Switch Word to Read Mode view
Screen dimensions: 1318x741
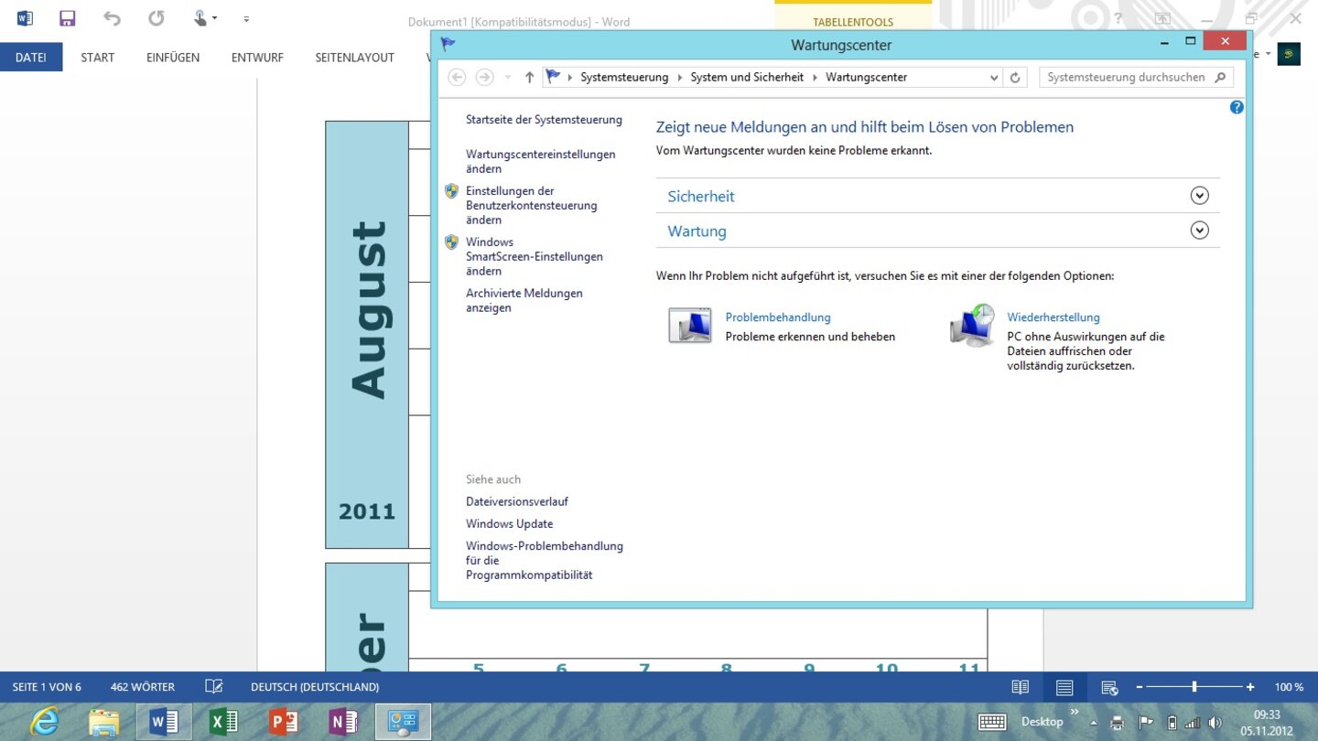click(x=1020, y=687)
